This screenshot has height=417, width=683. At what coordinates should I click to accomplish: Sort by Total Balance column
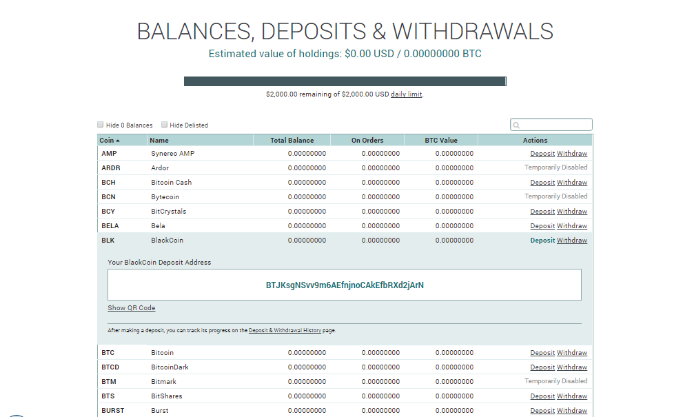coord(292,141)
